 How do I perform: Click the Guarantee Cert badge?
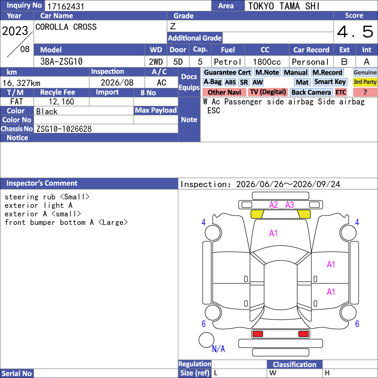(x=227, y=72)
